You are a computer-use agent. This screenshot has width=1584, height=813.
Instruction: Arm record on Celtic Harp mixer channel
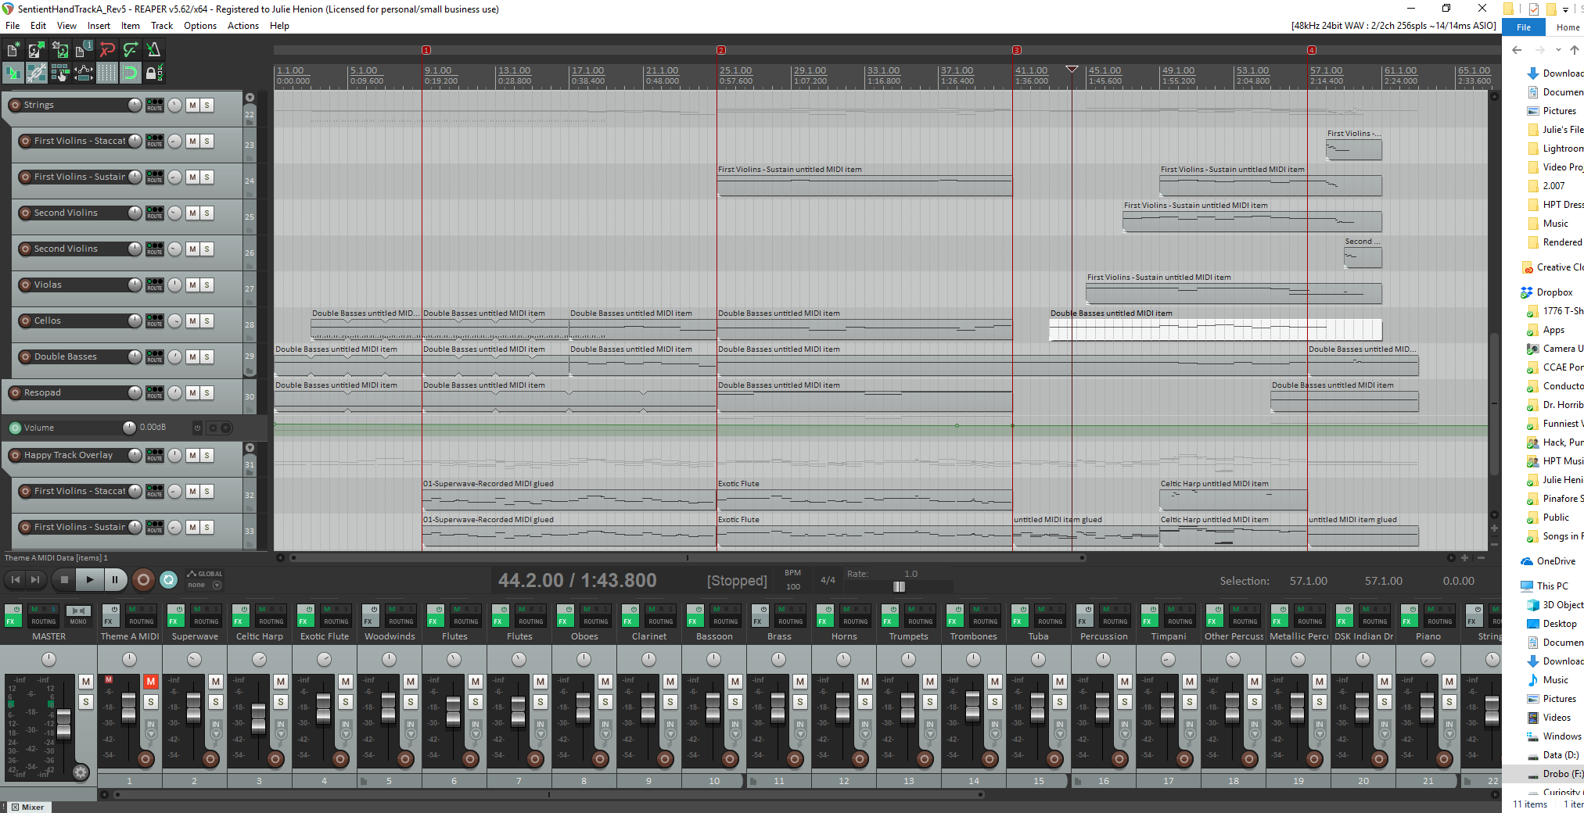[x=275, y=758]
